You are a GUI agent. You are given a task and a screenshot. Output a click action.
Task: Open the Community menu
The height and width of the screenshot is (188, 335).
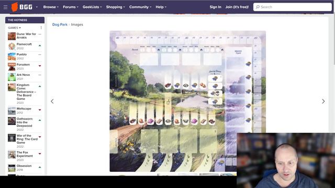click(140, 7)
